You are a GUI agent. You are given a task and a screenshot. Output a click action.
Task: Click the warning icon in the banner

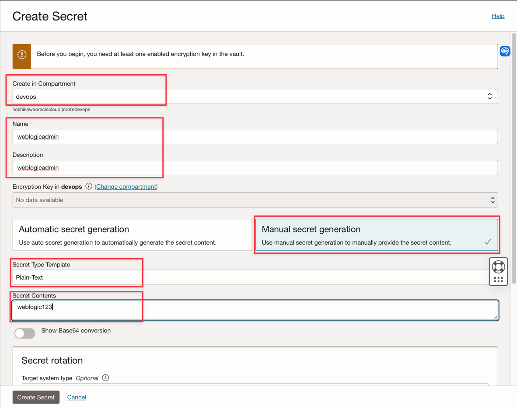point(22,55)
